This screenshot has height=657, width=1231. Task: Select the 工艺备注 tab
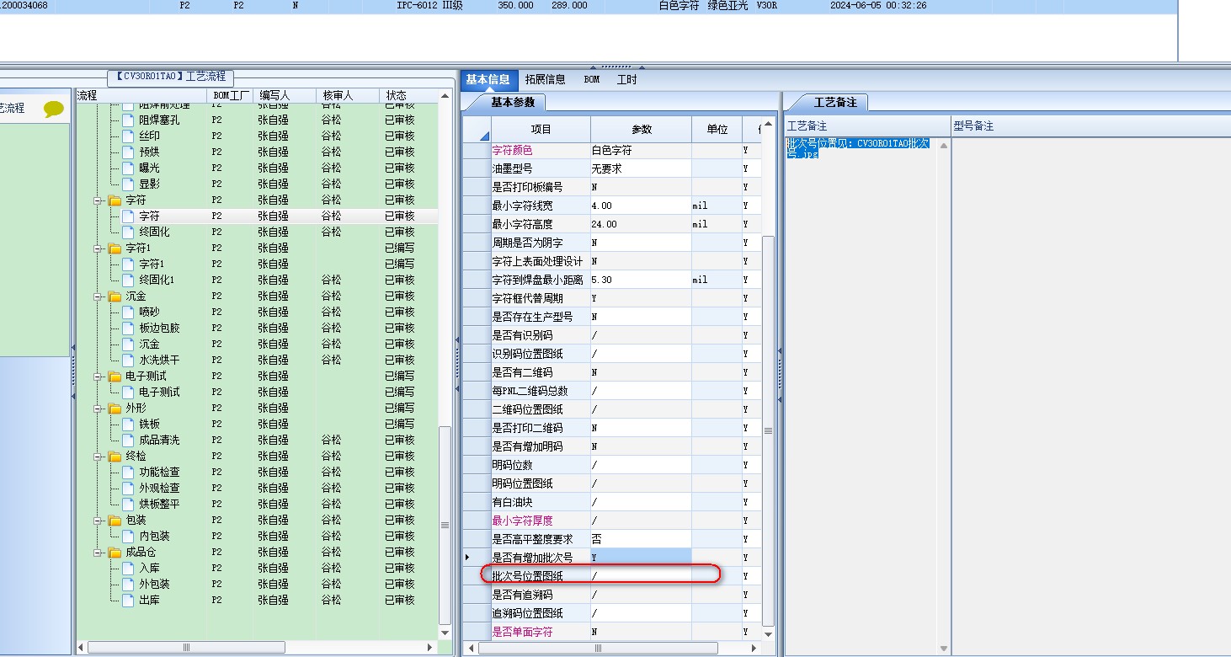(x=834, y=103)
